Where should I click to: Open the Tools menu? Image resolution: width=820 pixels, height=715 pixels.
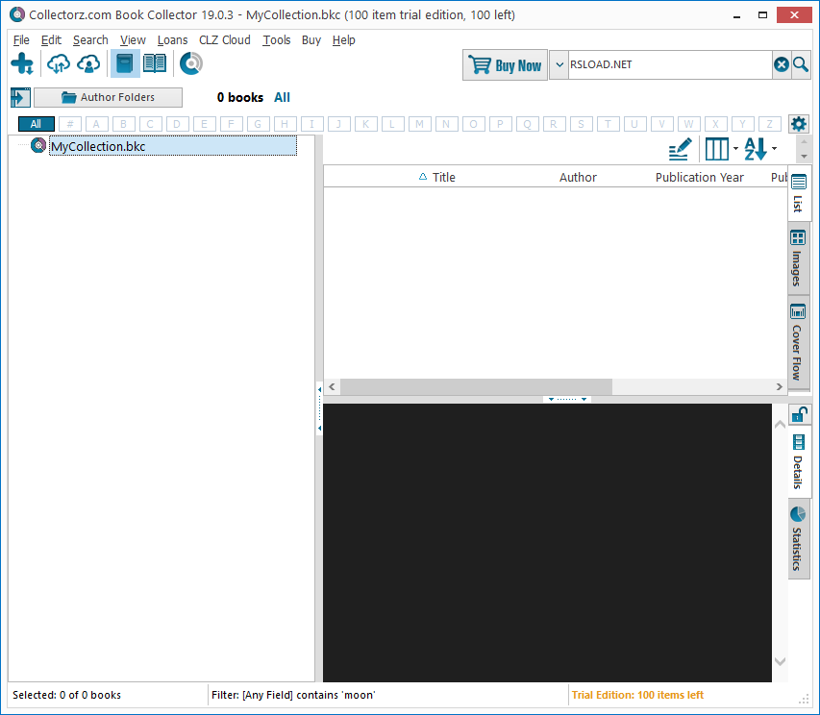tap(277, 39)
